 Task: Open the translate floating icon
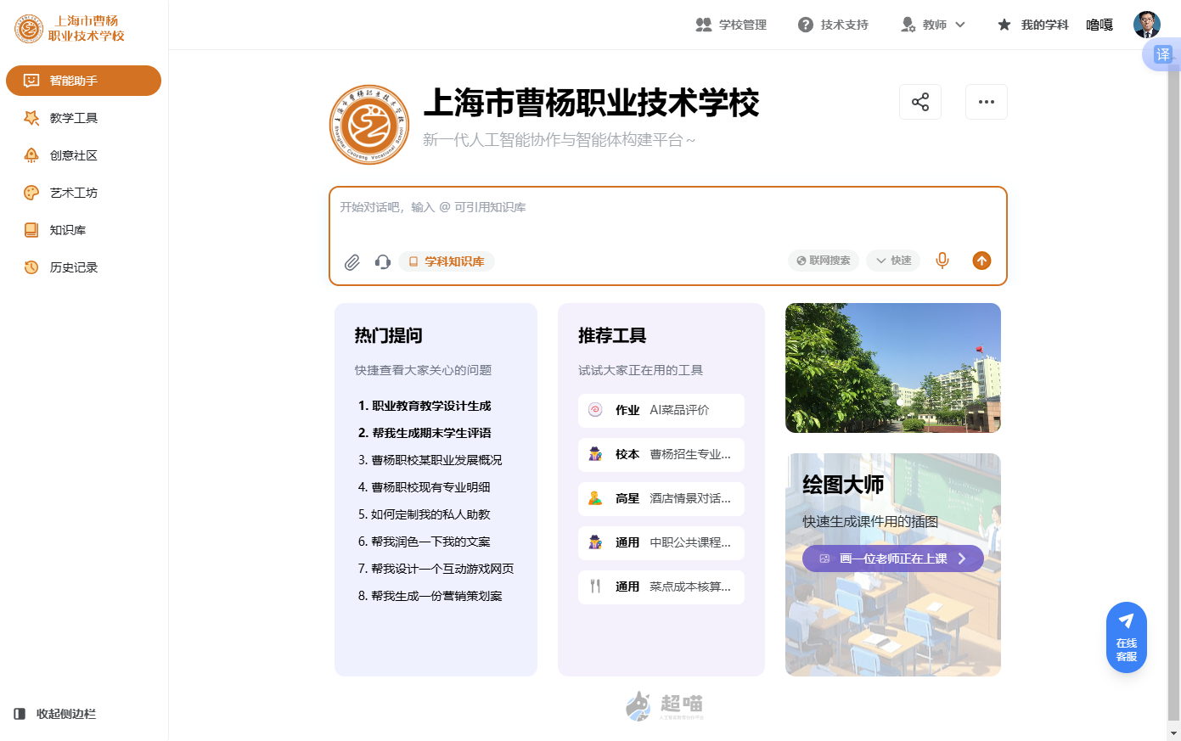tap(1162, 55)
